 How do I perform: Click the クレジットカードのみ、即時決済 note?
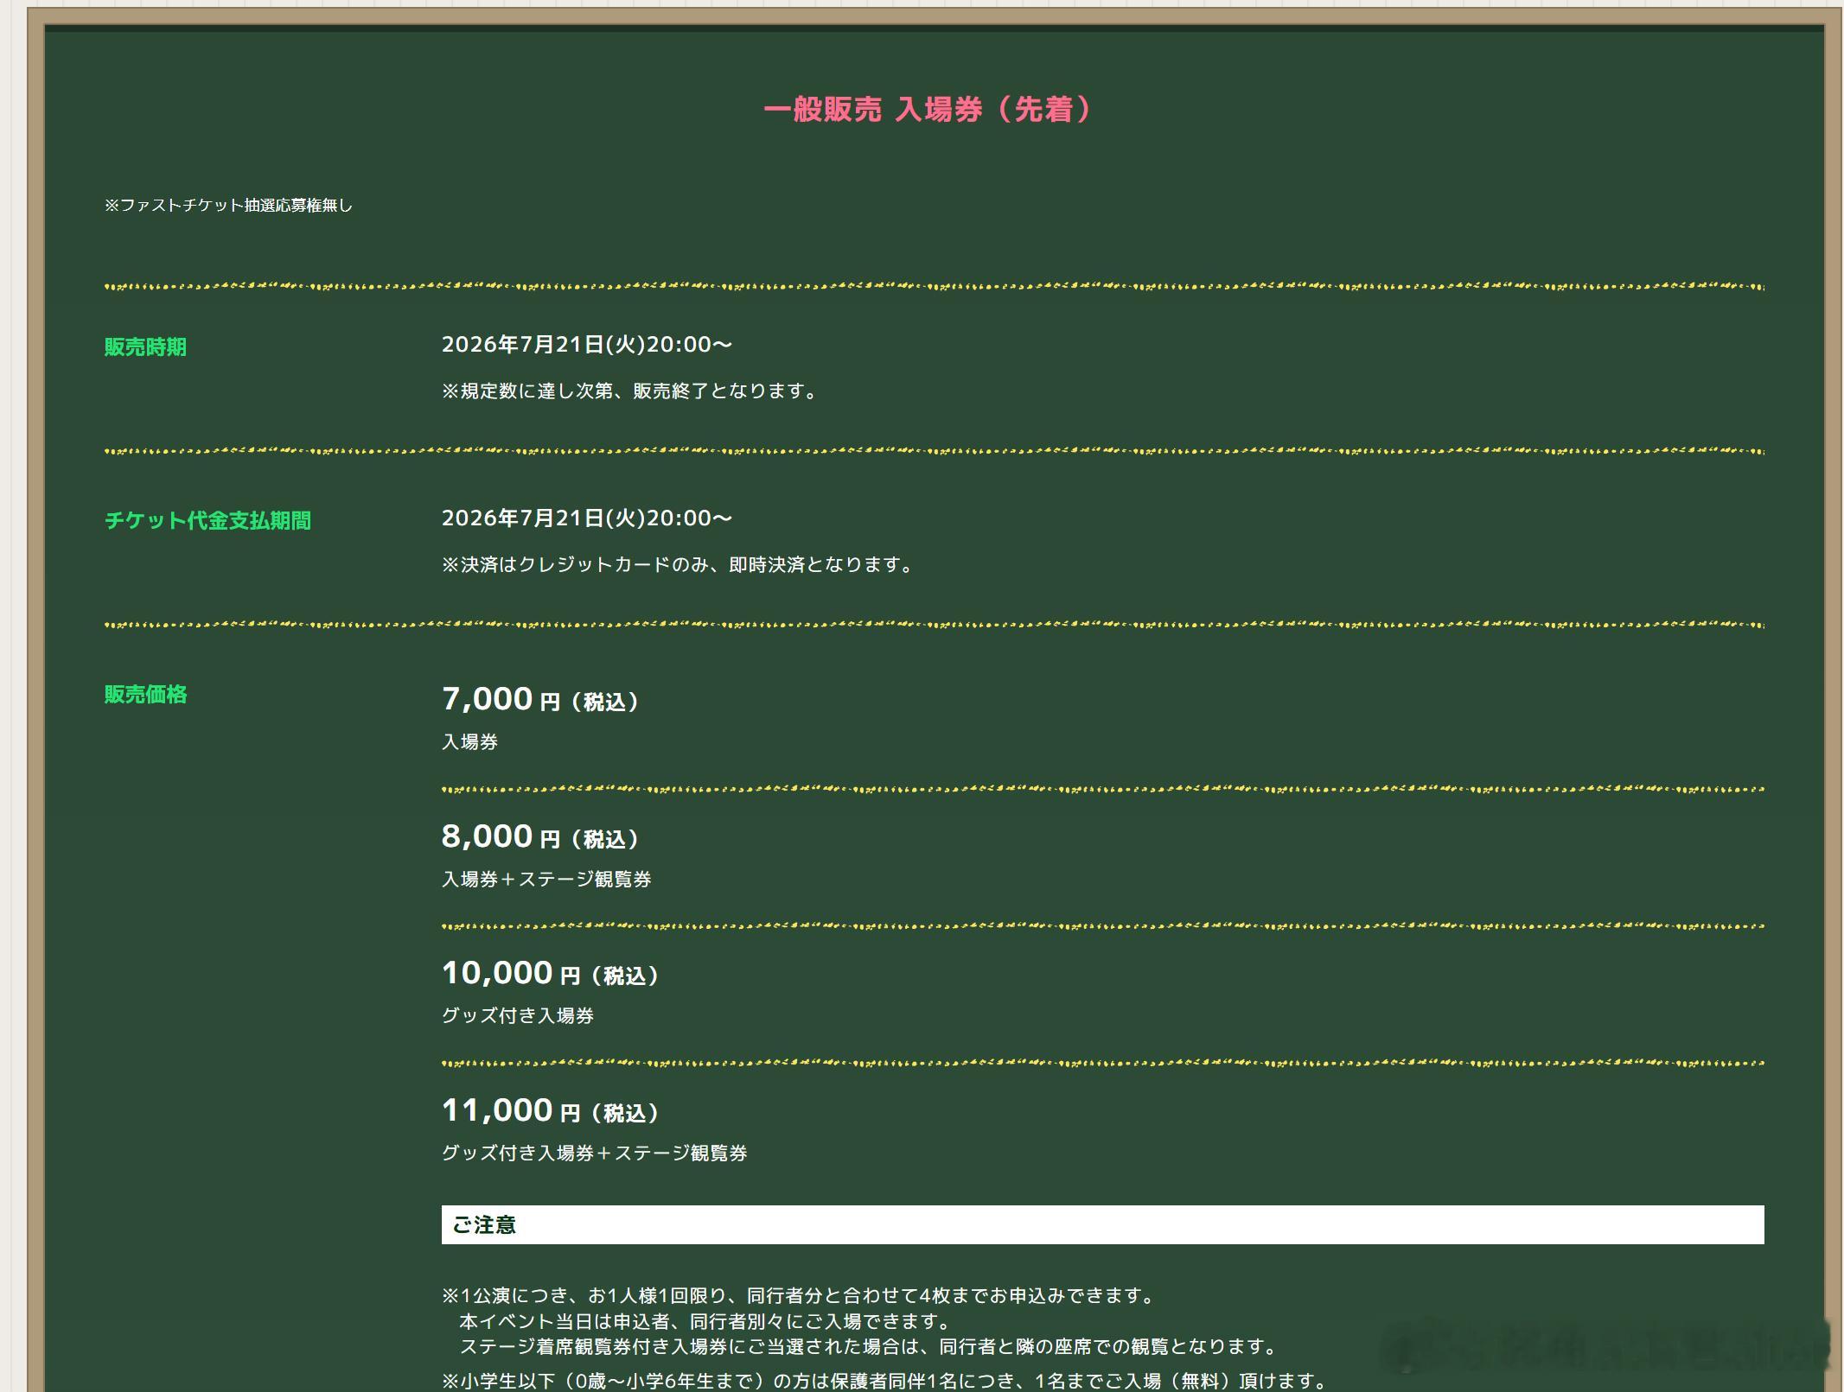(680, 564)
